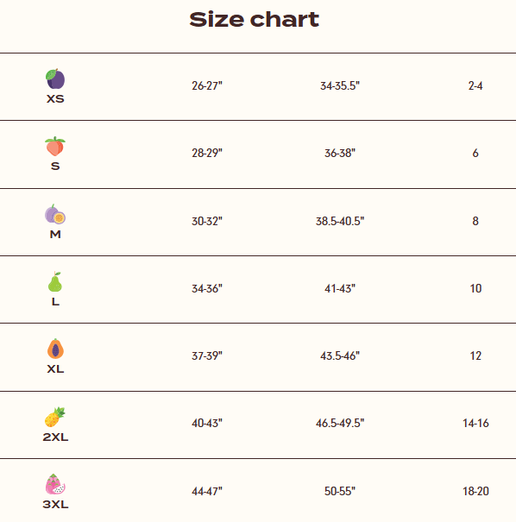The width and height of the screenshot is (516, 522).
Task: Select the 37-39" measurement for XL
Action: 207,355
